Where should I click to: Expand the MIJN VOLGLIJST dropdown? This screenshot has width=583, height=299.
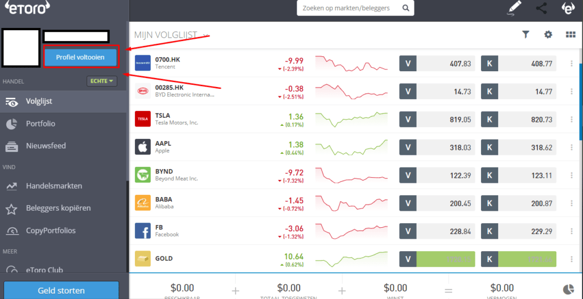205,35
